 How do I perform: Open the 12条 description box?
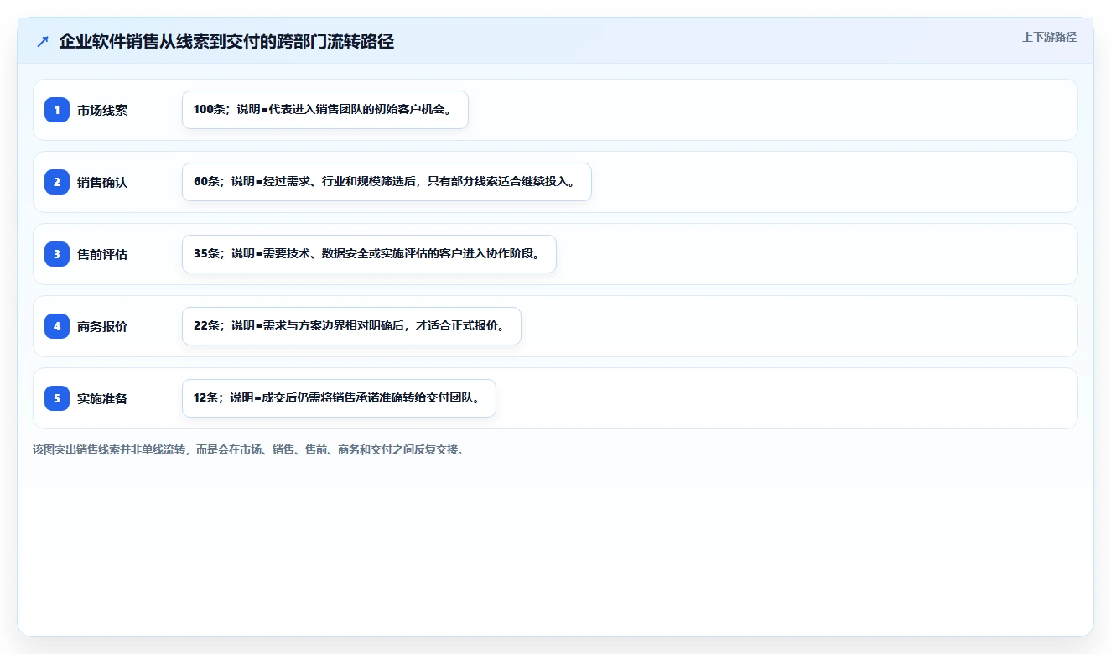tap(339, 398)
